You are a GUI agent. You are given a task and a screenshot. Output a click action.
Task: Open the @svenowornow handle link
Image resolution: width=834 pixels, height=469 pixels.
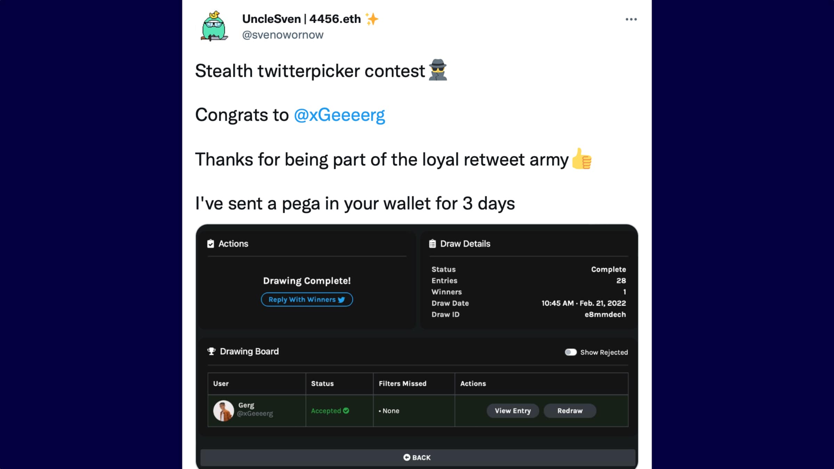point(283,35)
